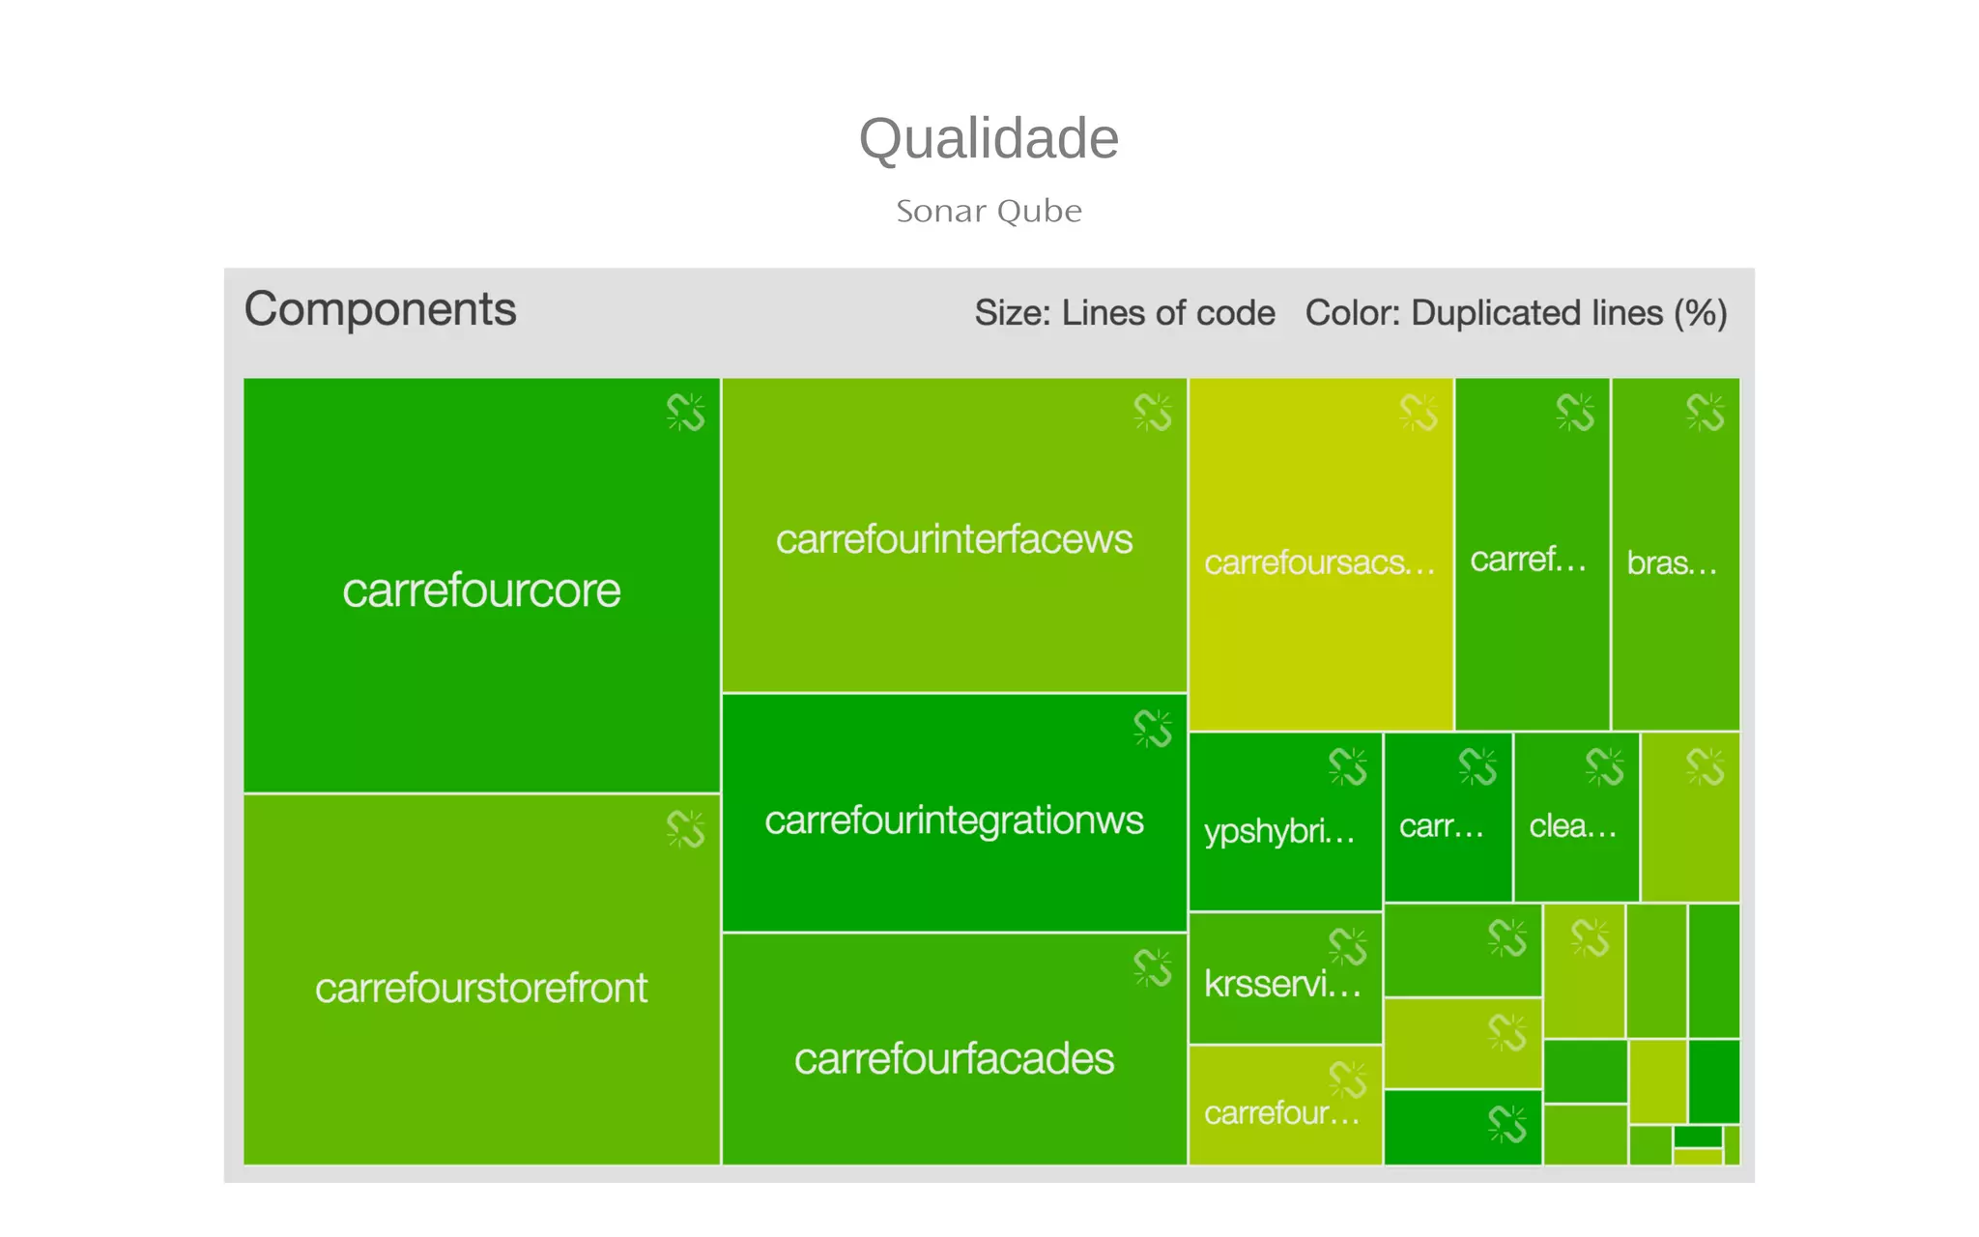This screenshot has height=1237, width=1979.
Task: Open link icon on carrefourintegrationws tile
Action: 1152,729
